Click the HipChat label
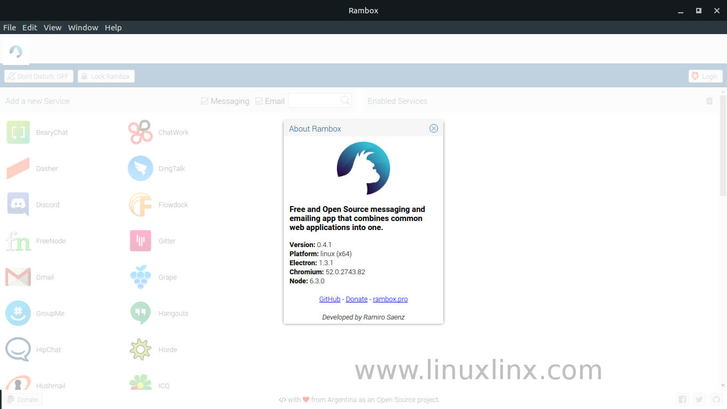The height and width of the screenshot is (409, 727). (48, 349)
